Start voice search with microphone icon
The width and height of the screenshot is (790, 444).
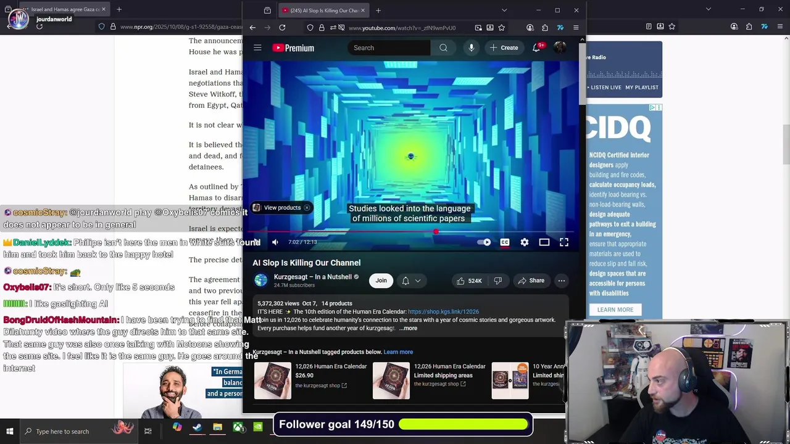(x=472, y=47)
